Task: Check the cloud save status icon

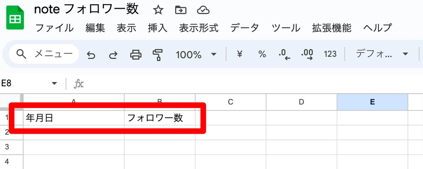Action: pyautogui.click(x=203, y=10)
